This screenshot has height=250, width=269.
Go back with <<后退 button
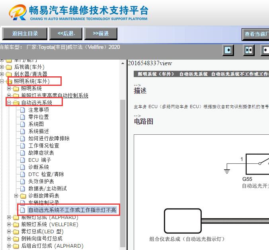(66, 33)
